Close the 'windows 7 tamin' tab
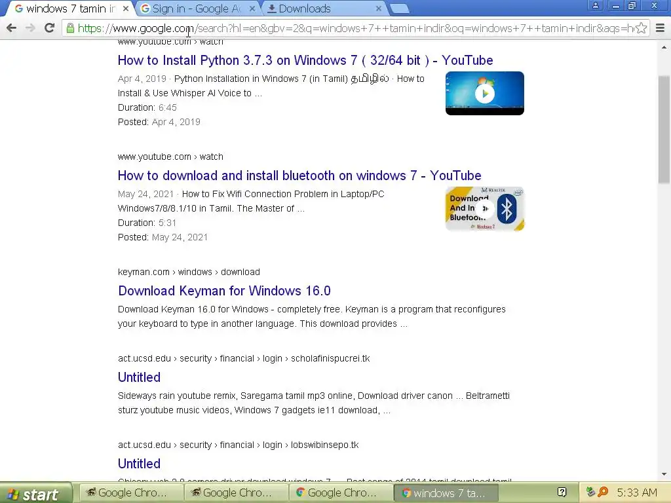 pos(125,9)
